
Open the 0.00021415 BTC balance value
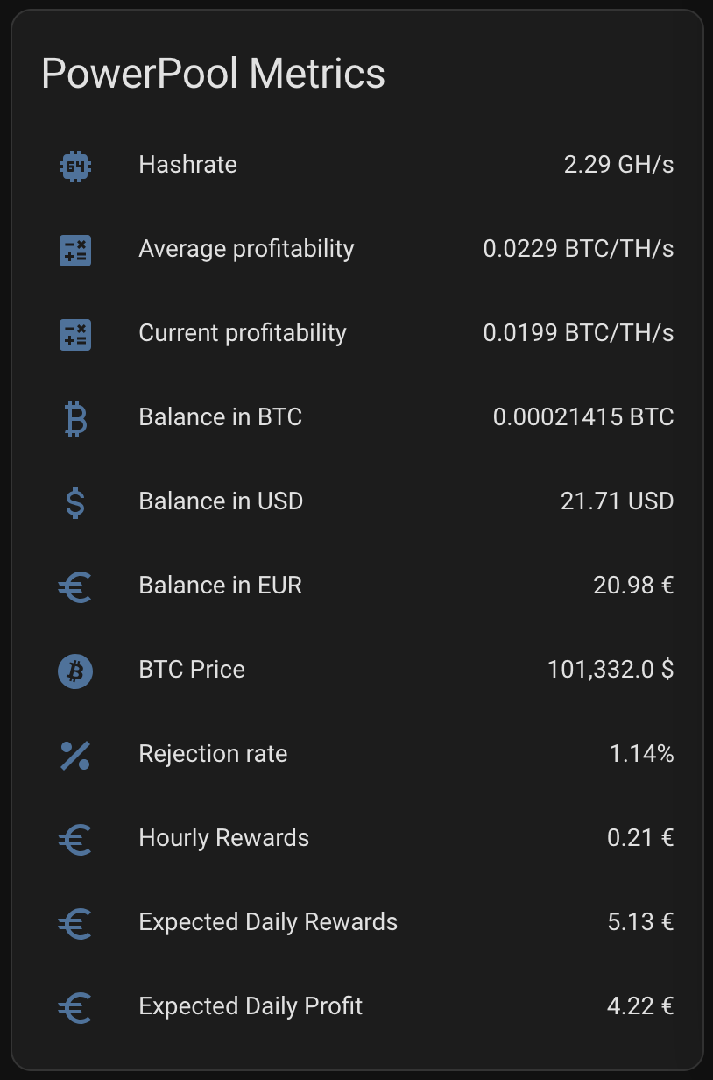click(x=583, y=417)
